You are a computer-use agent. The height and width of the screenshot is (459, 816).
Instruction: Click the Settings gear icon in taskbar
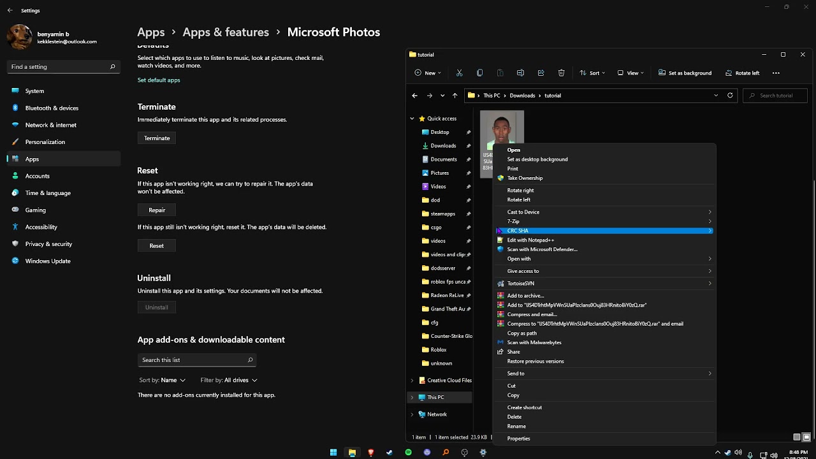click(483, 453)
